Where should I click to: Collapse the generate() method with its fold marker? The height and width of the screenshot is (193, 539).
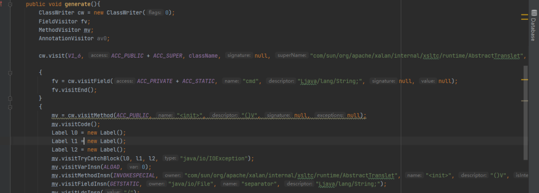pyautogui.click(x=10, y=5)
